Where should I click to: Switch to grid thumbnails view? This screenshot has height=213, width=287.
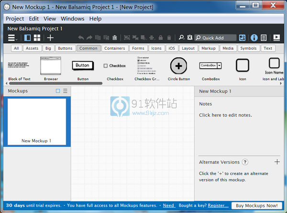tap(37, 38)
